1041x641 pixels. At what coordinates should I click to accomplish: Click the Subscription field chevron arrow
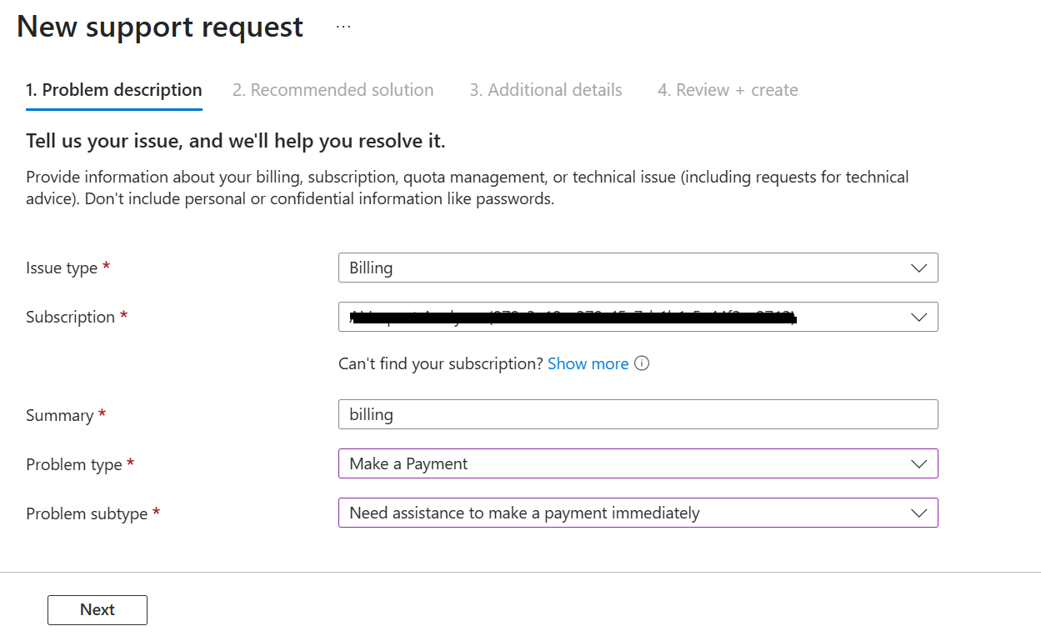[x=918, y=318]
